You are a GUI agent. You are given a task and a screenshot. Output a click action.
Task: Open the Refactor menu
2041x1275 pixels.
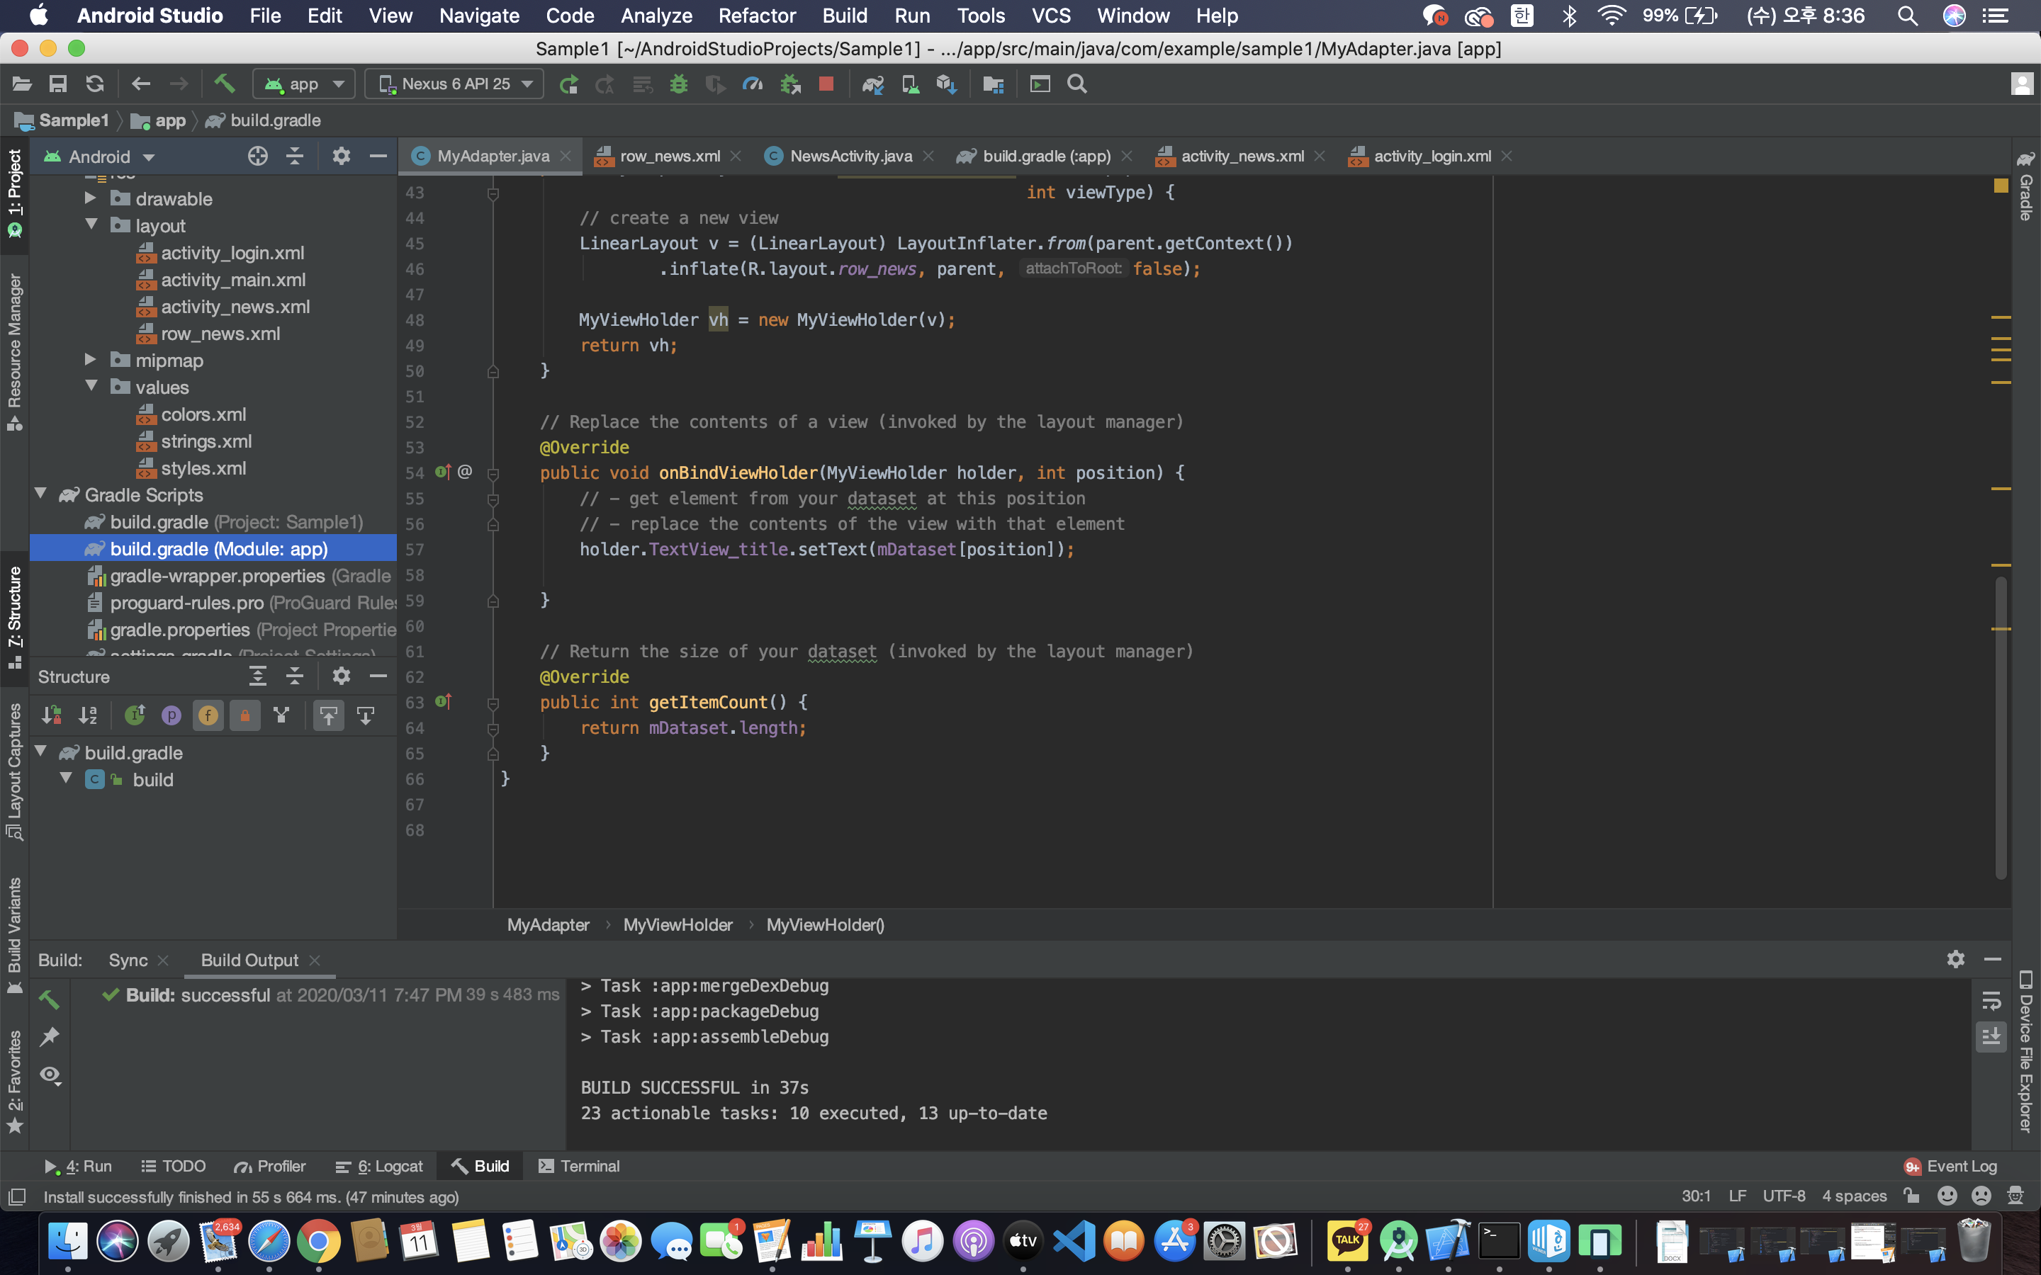[757, 15]
